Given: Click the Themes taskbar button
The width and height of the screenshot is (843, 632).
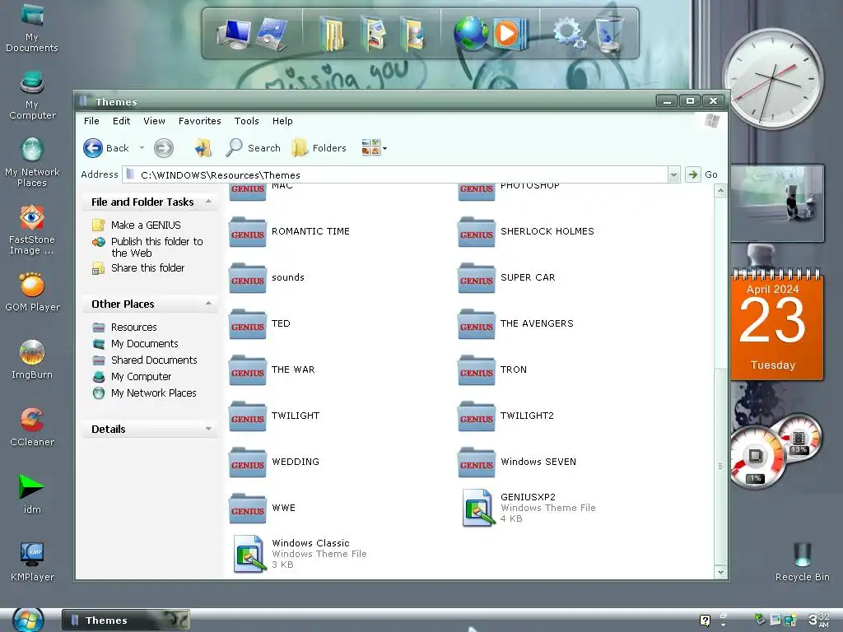Looking at the screenshot, I should (126, 620).
